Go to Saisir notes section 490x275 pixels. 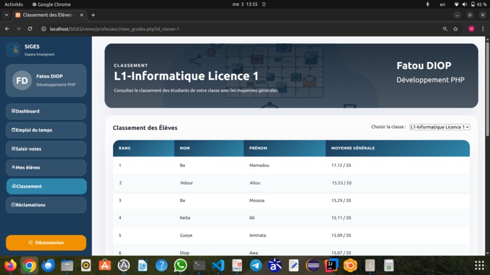tap(46, 149)
